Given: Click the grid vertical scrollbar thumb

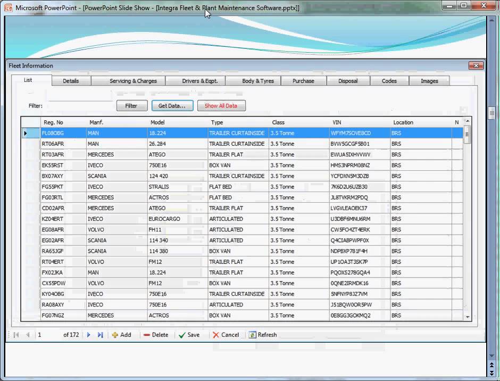Looking at the screenshot, I should 467,134.
